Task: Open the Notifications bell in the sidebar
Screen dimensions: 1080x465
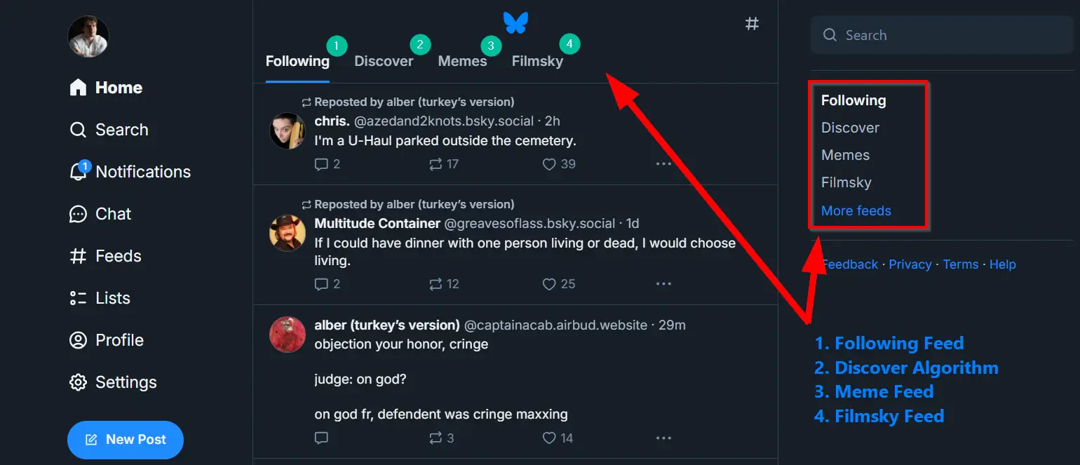Action: (79, 172)
